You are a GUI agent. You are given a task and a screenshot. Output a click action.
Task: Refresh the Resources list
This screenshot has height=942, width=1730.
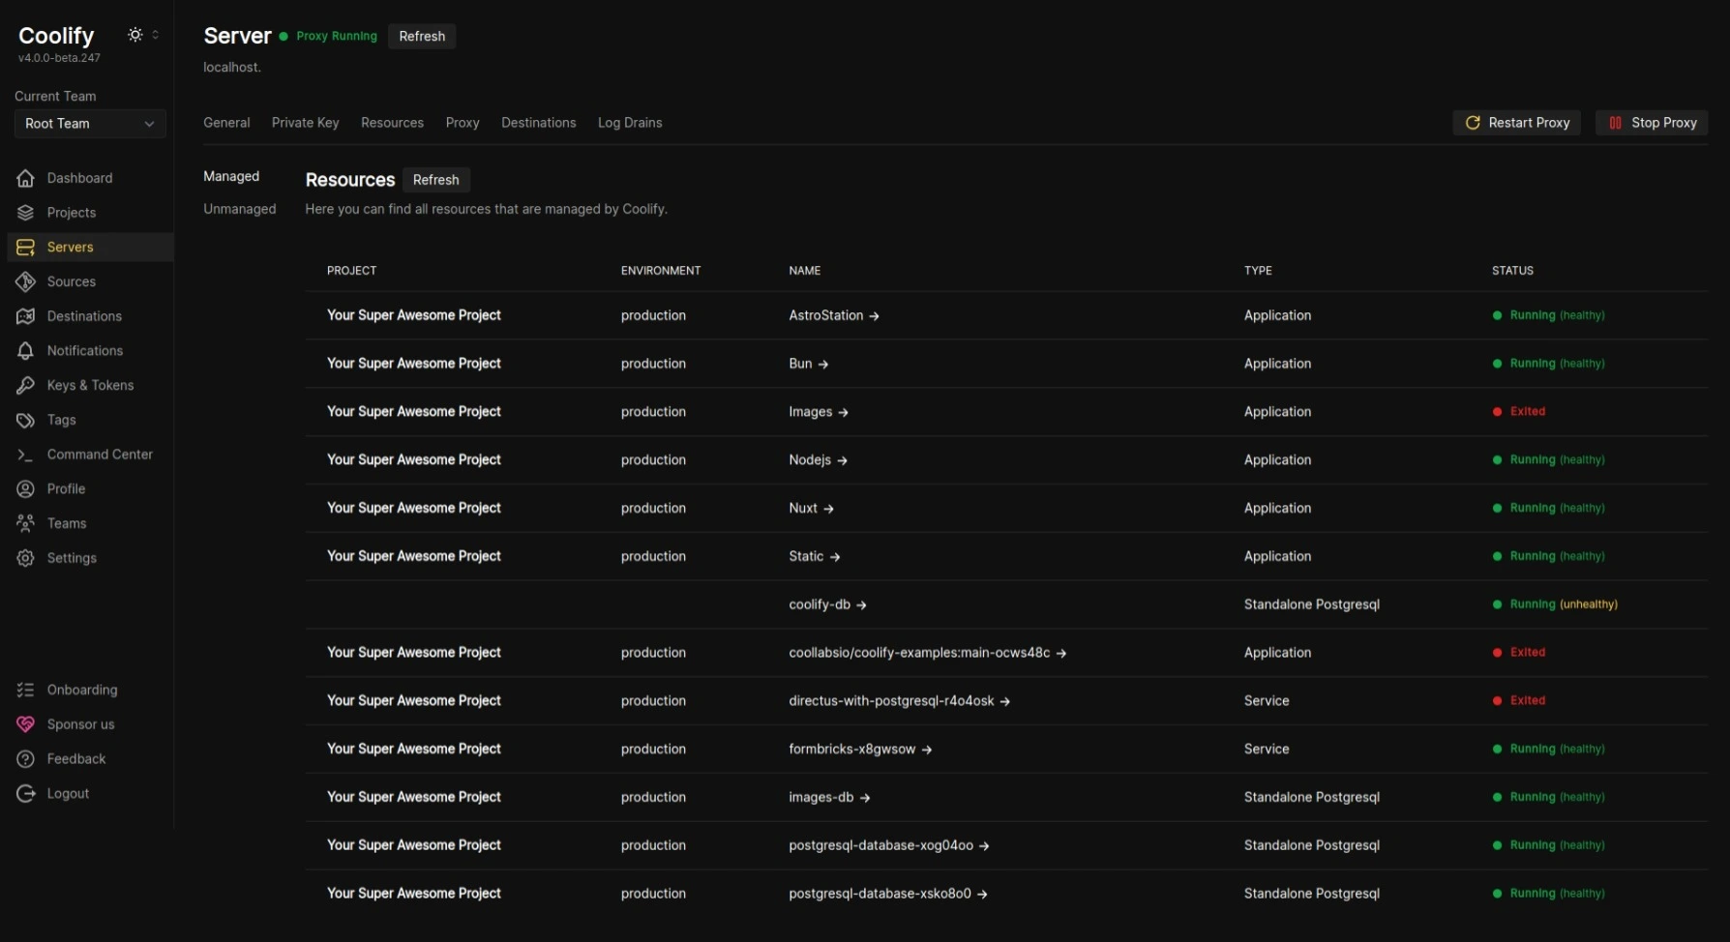click(435, 180)
